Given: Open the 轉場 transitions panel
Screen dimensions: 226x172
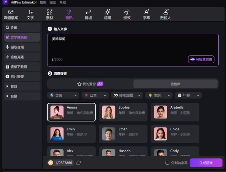Looking at the screenshot, I should [x=88, y=15].
